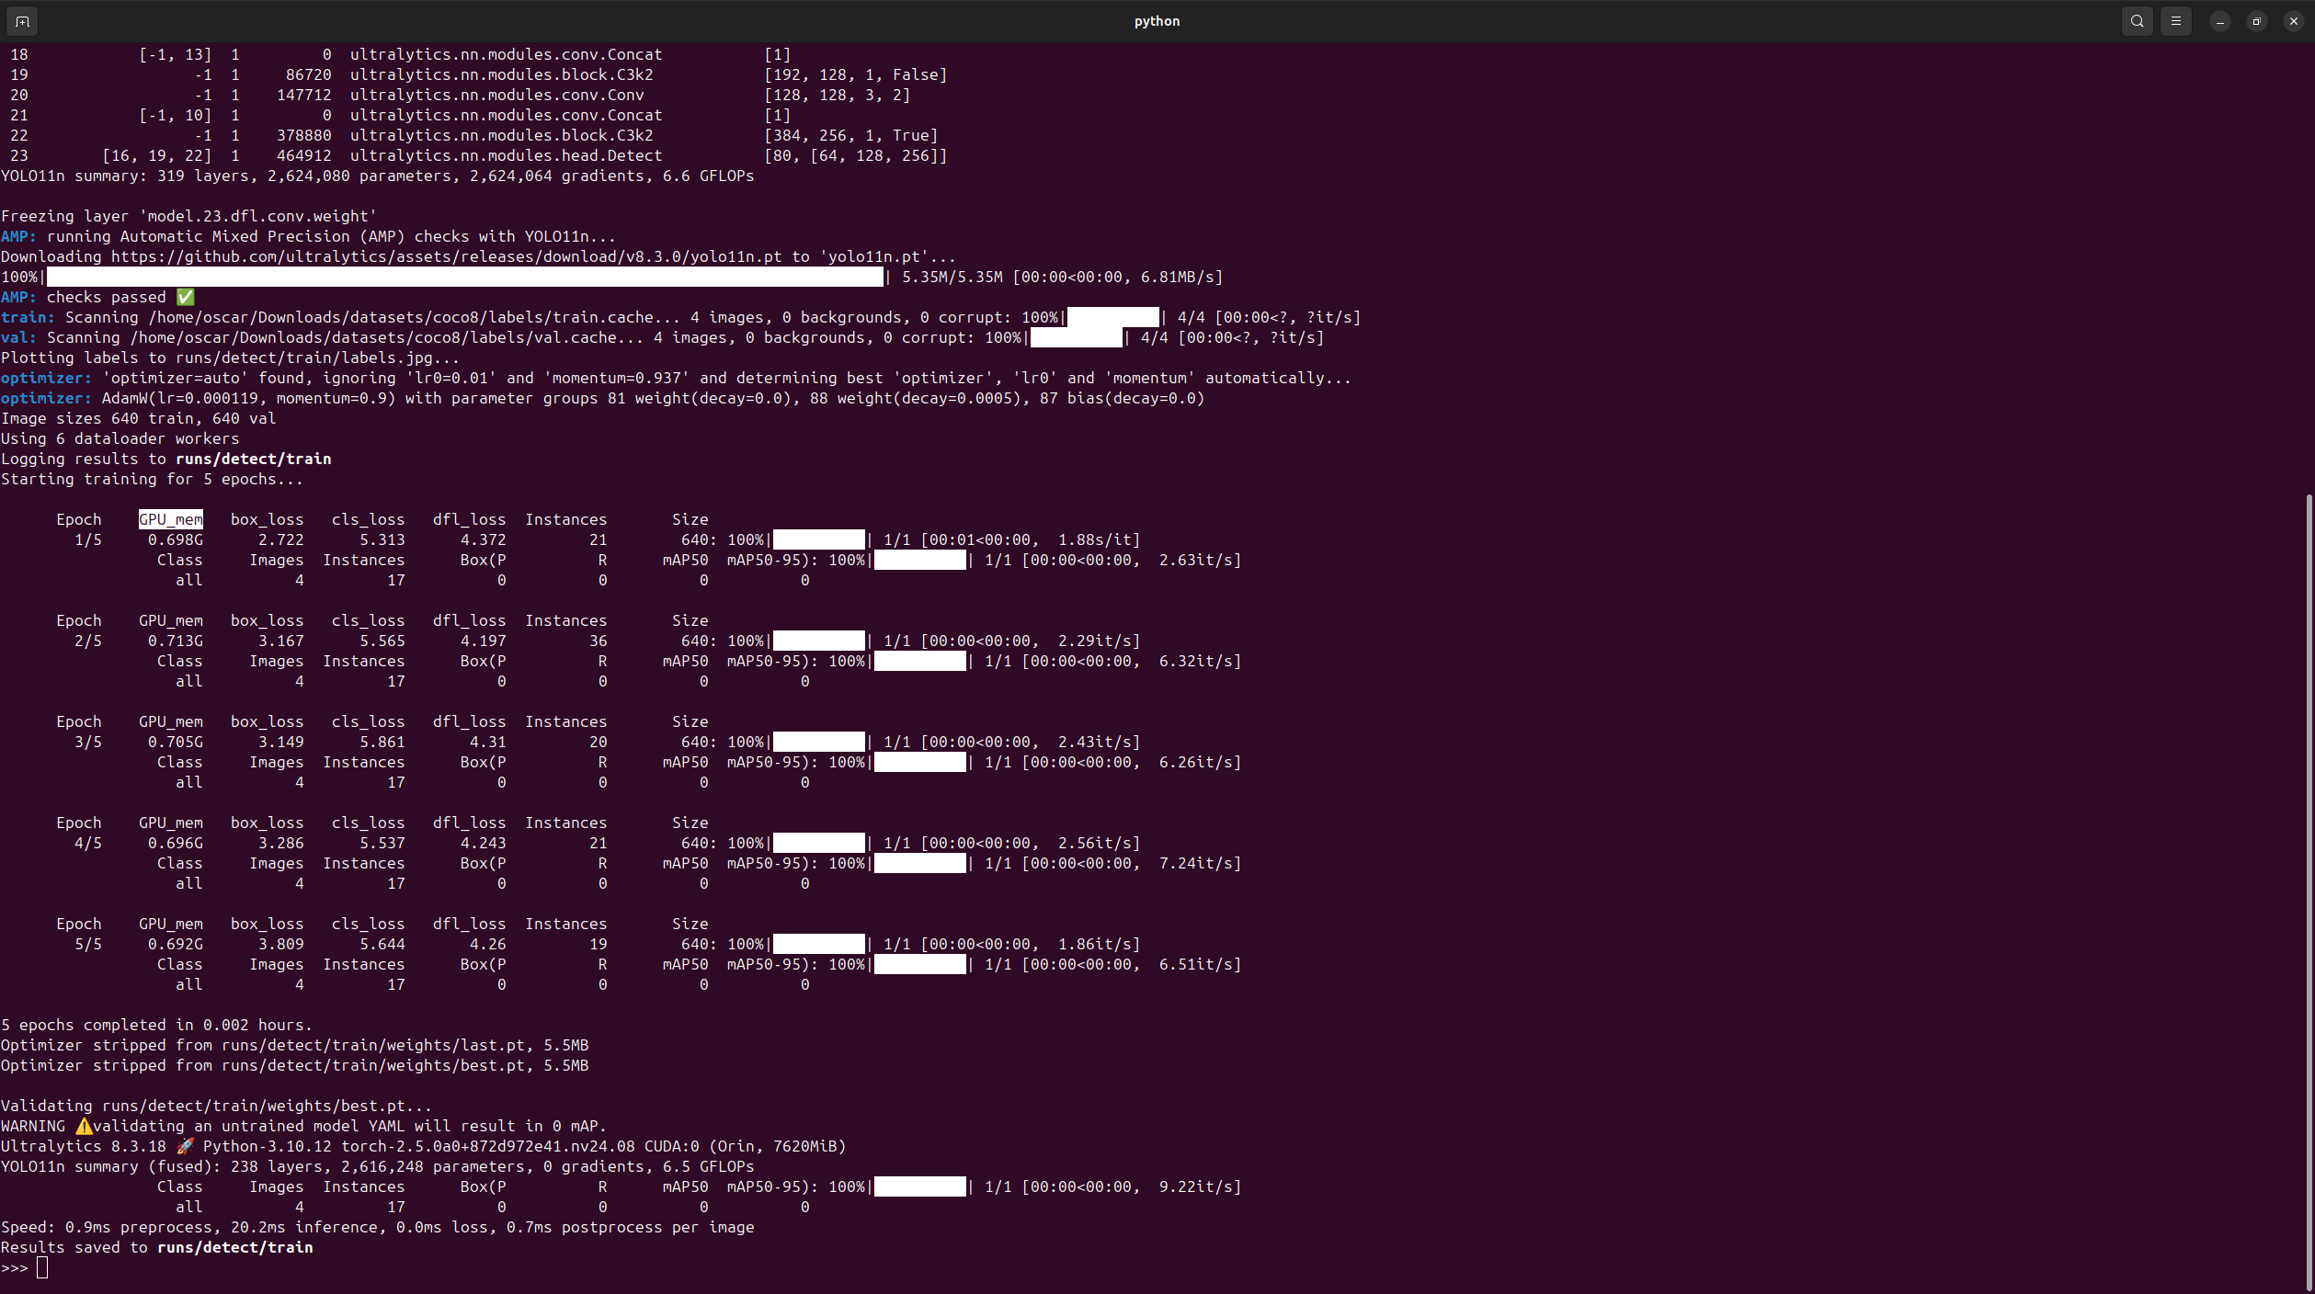Viewport: 2315px width, 1294px height.
Task: Click the coco8 train.cache file path
Action: coord(400,317)
